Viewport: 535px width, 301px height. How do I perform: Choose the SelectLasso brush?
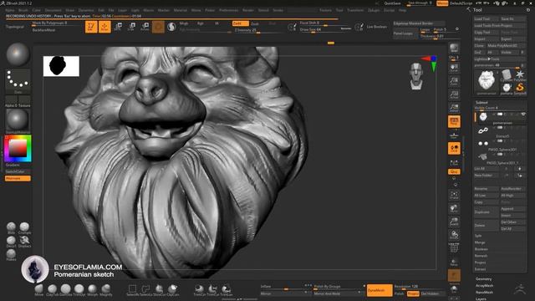(145, 290)
